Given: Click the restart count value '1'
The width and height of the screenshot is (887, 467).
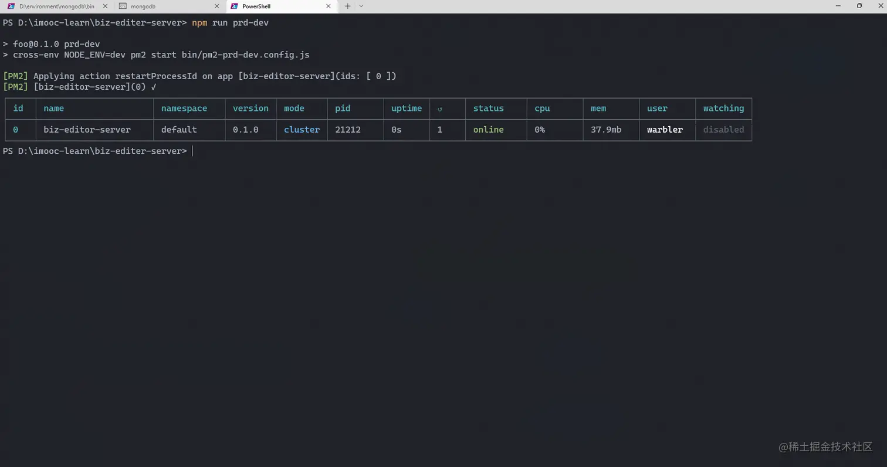Looking at the screenshot, I should click(439, 130).
